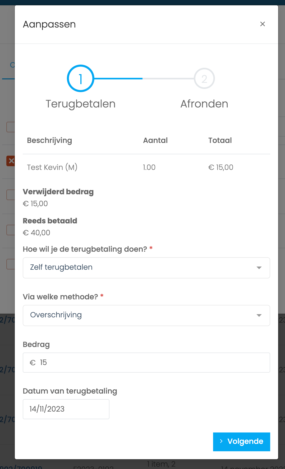Expand arrow of 'Via welke methode' selector
This screenshot has height=469, width=285.
[259, 315]
